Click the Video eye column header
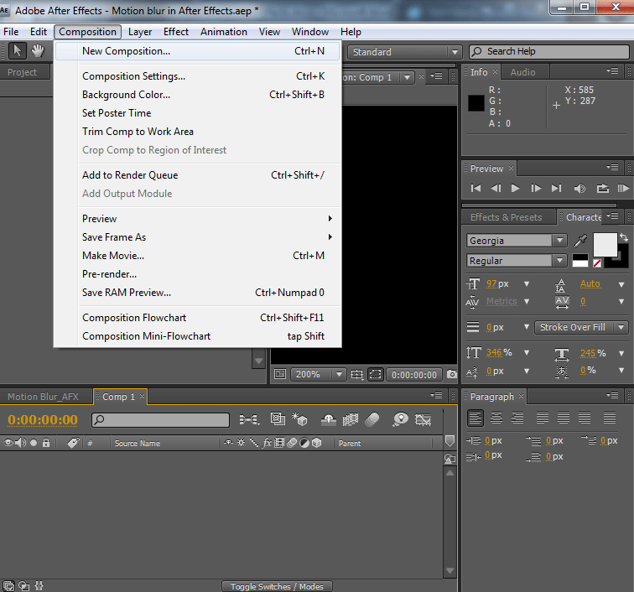Screen dimensions: 634x592 pos(8,443)
